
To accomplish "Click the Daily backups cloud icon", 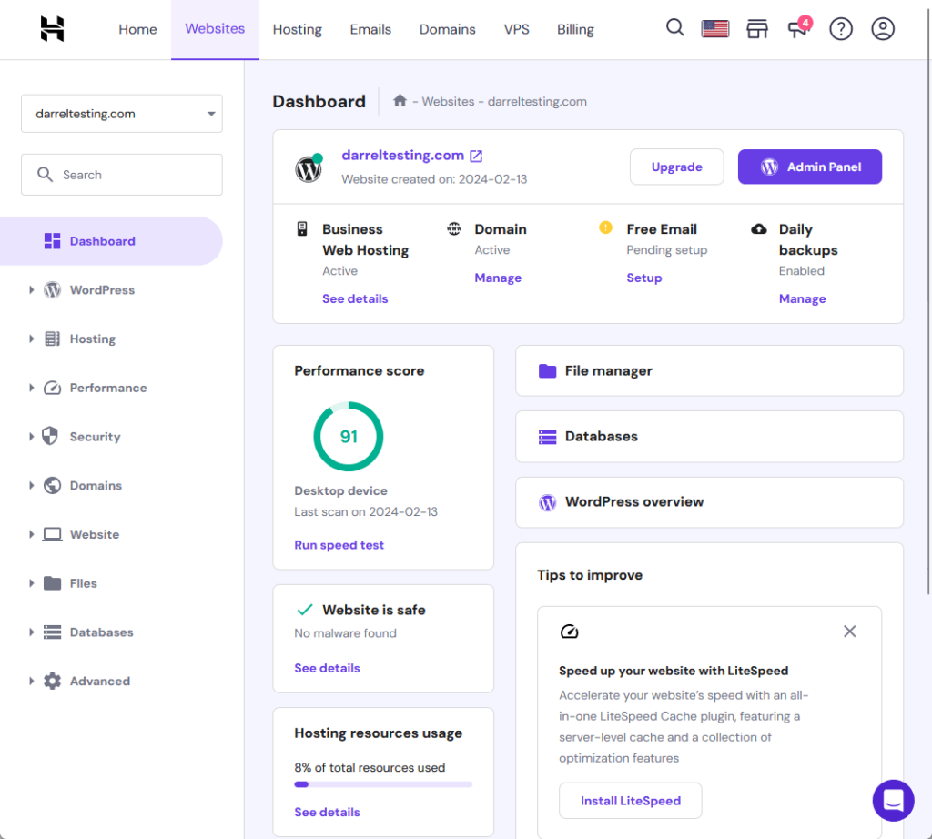I will 758,228.
